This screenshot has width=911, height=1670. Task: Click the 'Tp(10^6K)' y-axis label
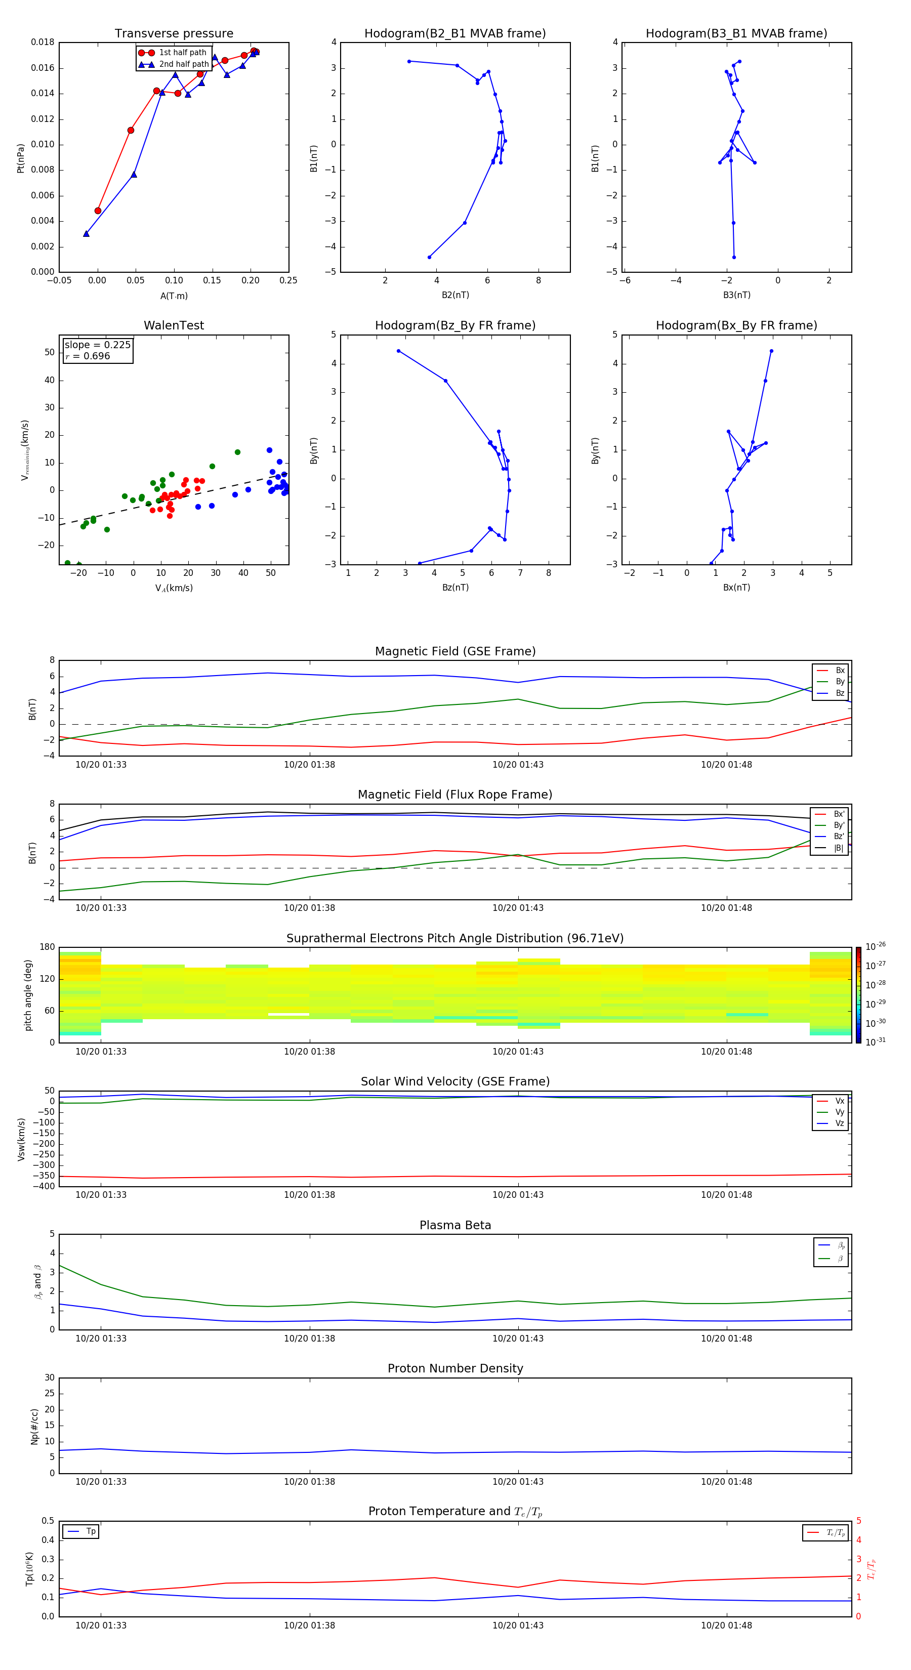[29, 1569]
